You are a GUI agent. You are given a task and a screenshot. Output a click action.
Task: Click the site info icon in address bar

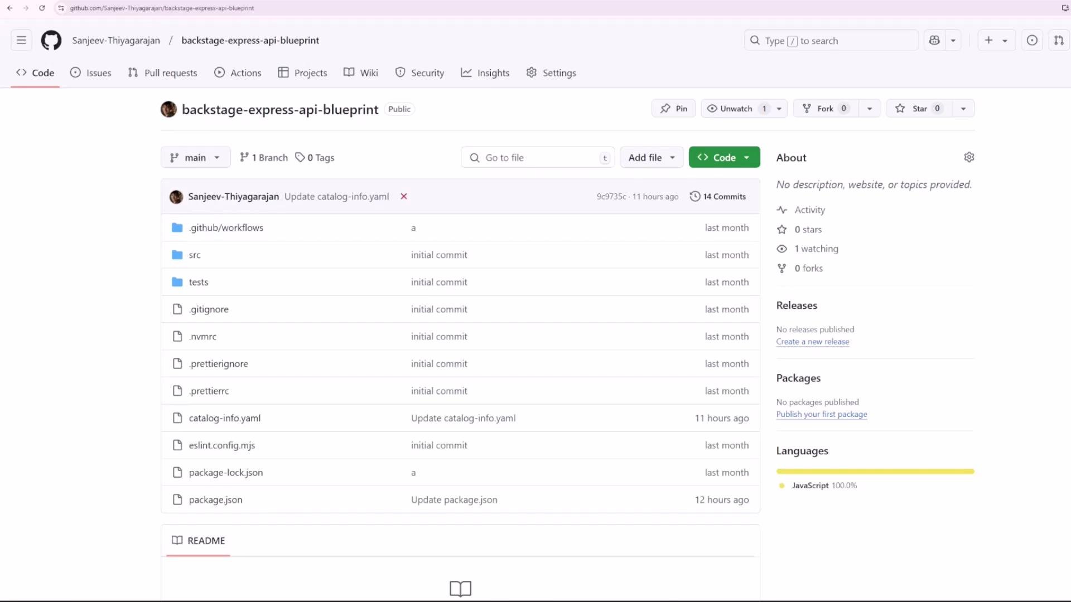point(61,8)
